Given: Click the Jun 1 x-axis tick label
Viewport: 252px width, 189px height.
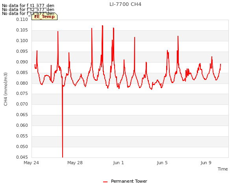Looking at the screenshot, I should point(119,163).
